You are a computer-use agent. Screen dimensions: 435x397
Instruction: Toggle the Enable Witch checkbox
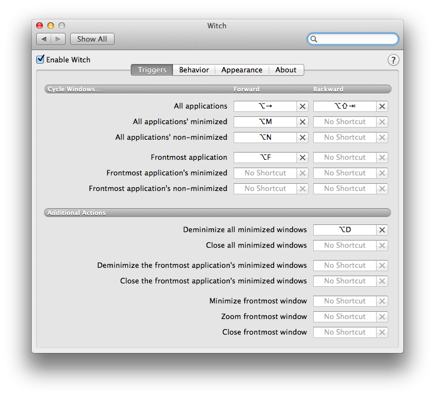click(40, 59)
